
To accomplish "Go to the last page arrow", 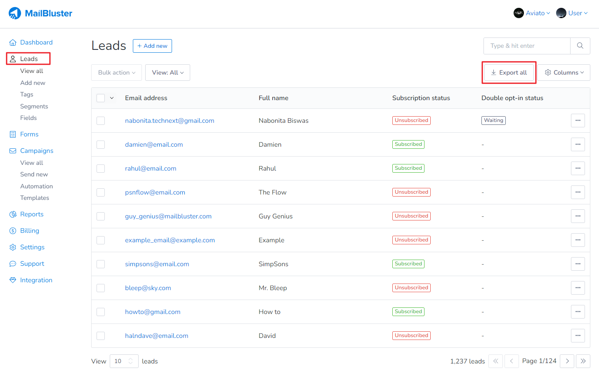I will 583,361.
